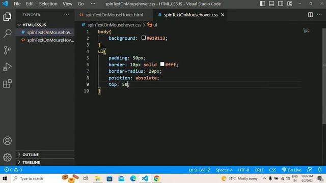Expand the Timeline section
The width and height of the screenshot is (326, 183).
coord(45,162)
